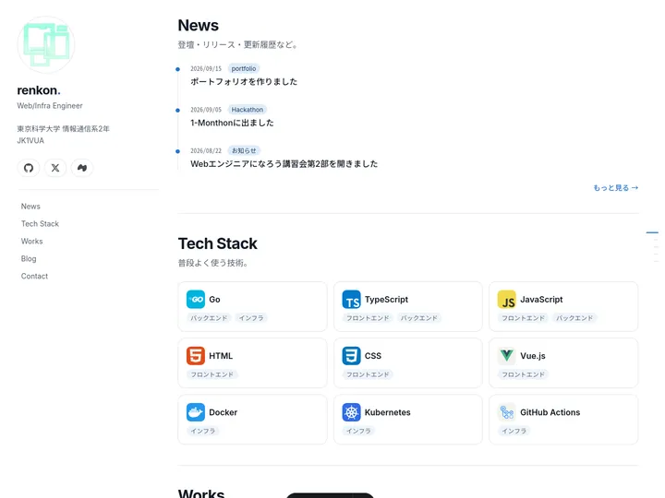Viewport: 665px width, 498px height.
Task: Click the Vue.js logo icon
Action: (x=506, y=356)
